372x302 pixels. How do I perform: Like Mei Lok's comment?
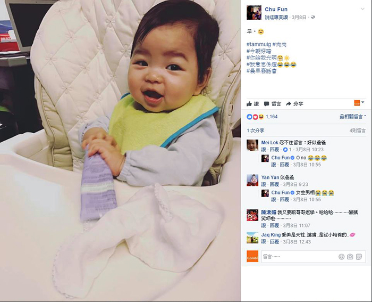pyautogui.click(x=264, y=150)
